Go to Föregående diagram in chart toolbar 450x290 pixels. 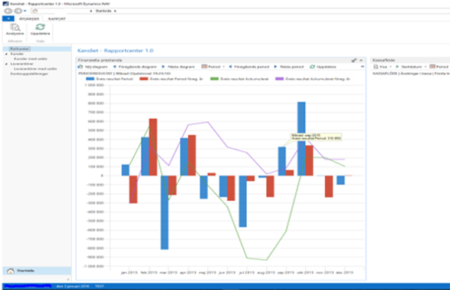(135, 67)
